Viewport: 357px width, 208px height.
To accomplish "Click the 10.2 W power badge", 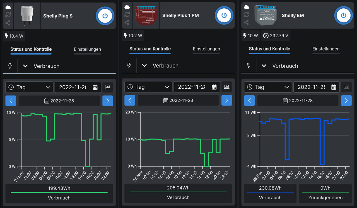I will pyautogui.click(x=133, y=36).
